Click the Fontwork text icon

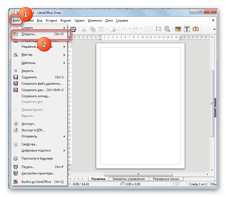[x=196, y=29]
